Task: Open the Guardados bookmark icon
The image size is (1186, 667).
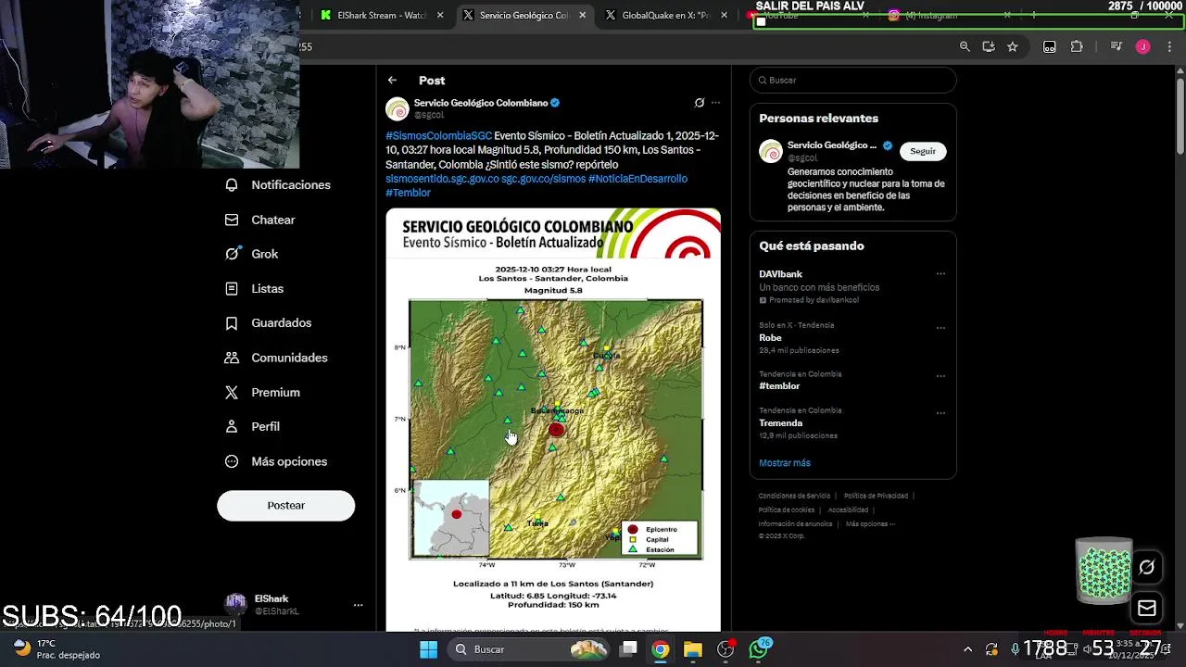Action: point(232,322)
